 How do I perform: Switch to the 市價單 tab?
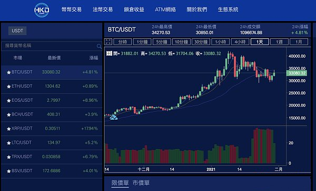tap(141, 183)
